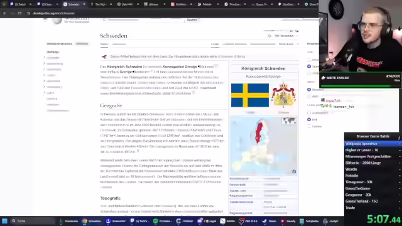Select the Standard width radio button
This screenshot has height=226, width=402.
[x=309, y=89]
